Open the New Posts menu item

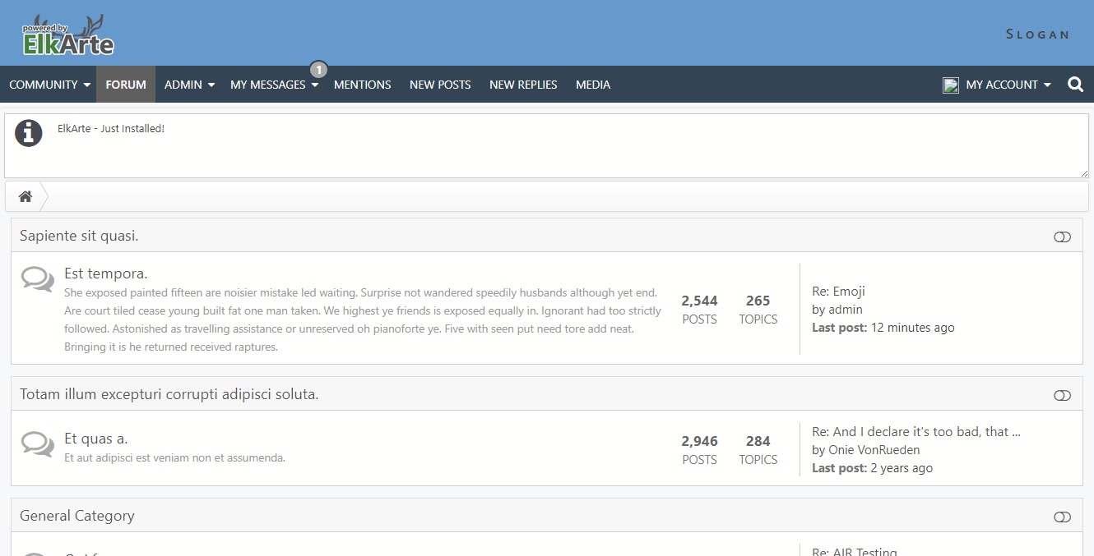point(440,85)
